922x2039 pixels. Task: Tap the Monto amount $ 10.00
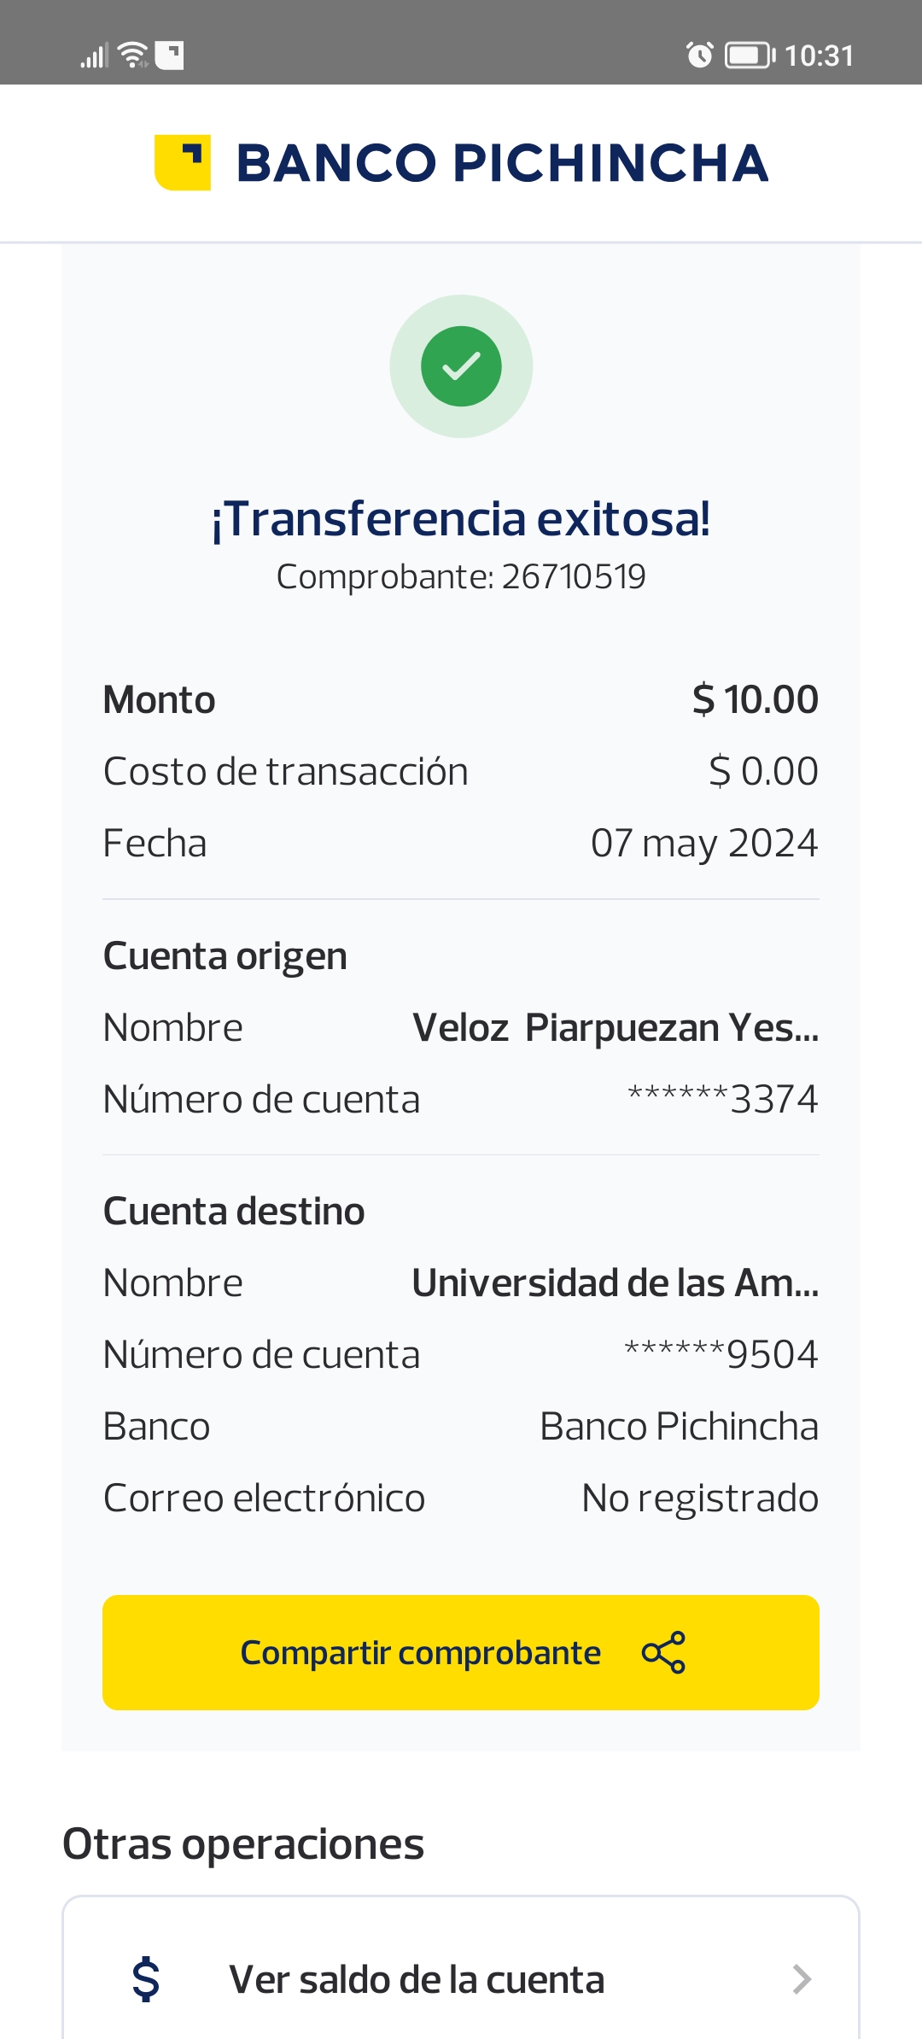point(755,700)
